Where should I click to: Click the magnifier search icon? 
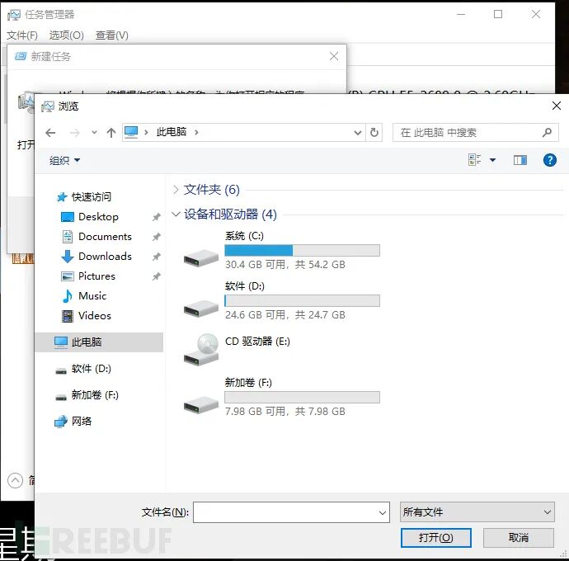coord(547,133)
